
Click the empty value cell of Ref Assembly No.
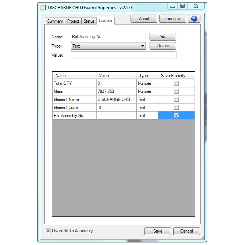click(116, 116)
